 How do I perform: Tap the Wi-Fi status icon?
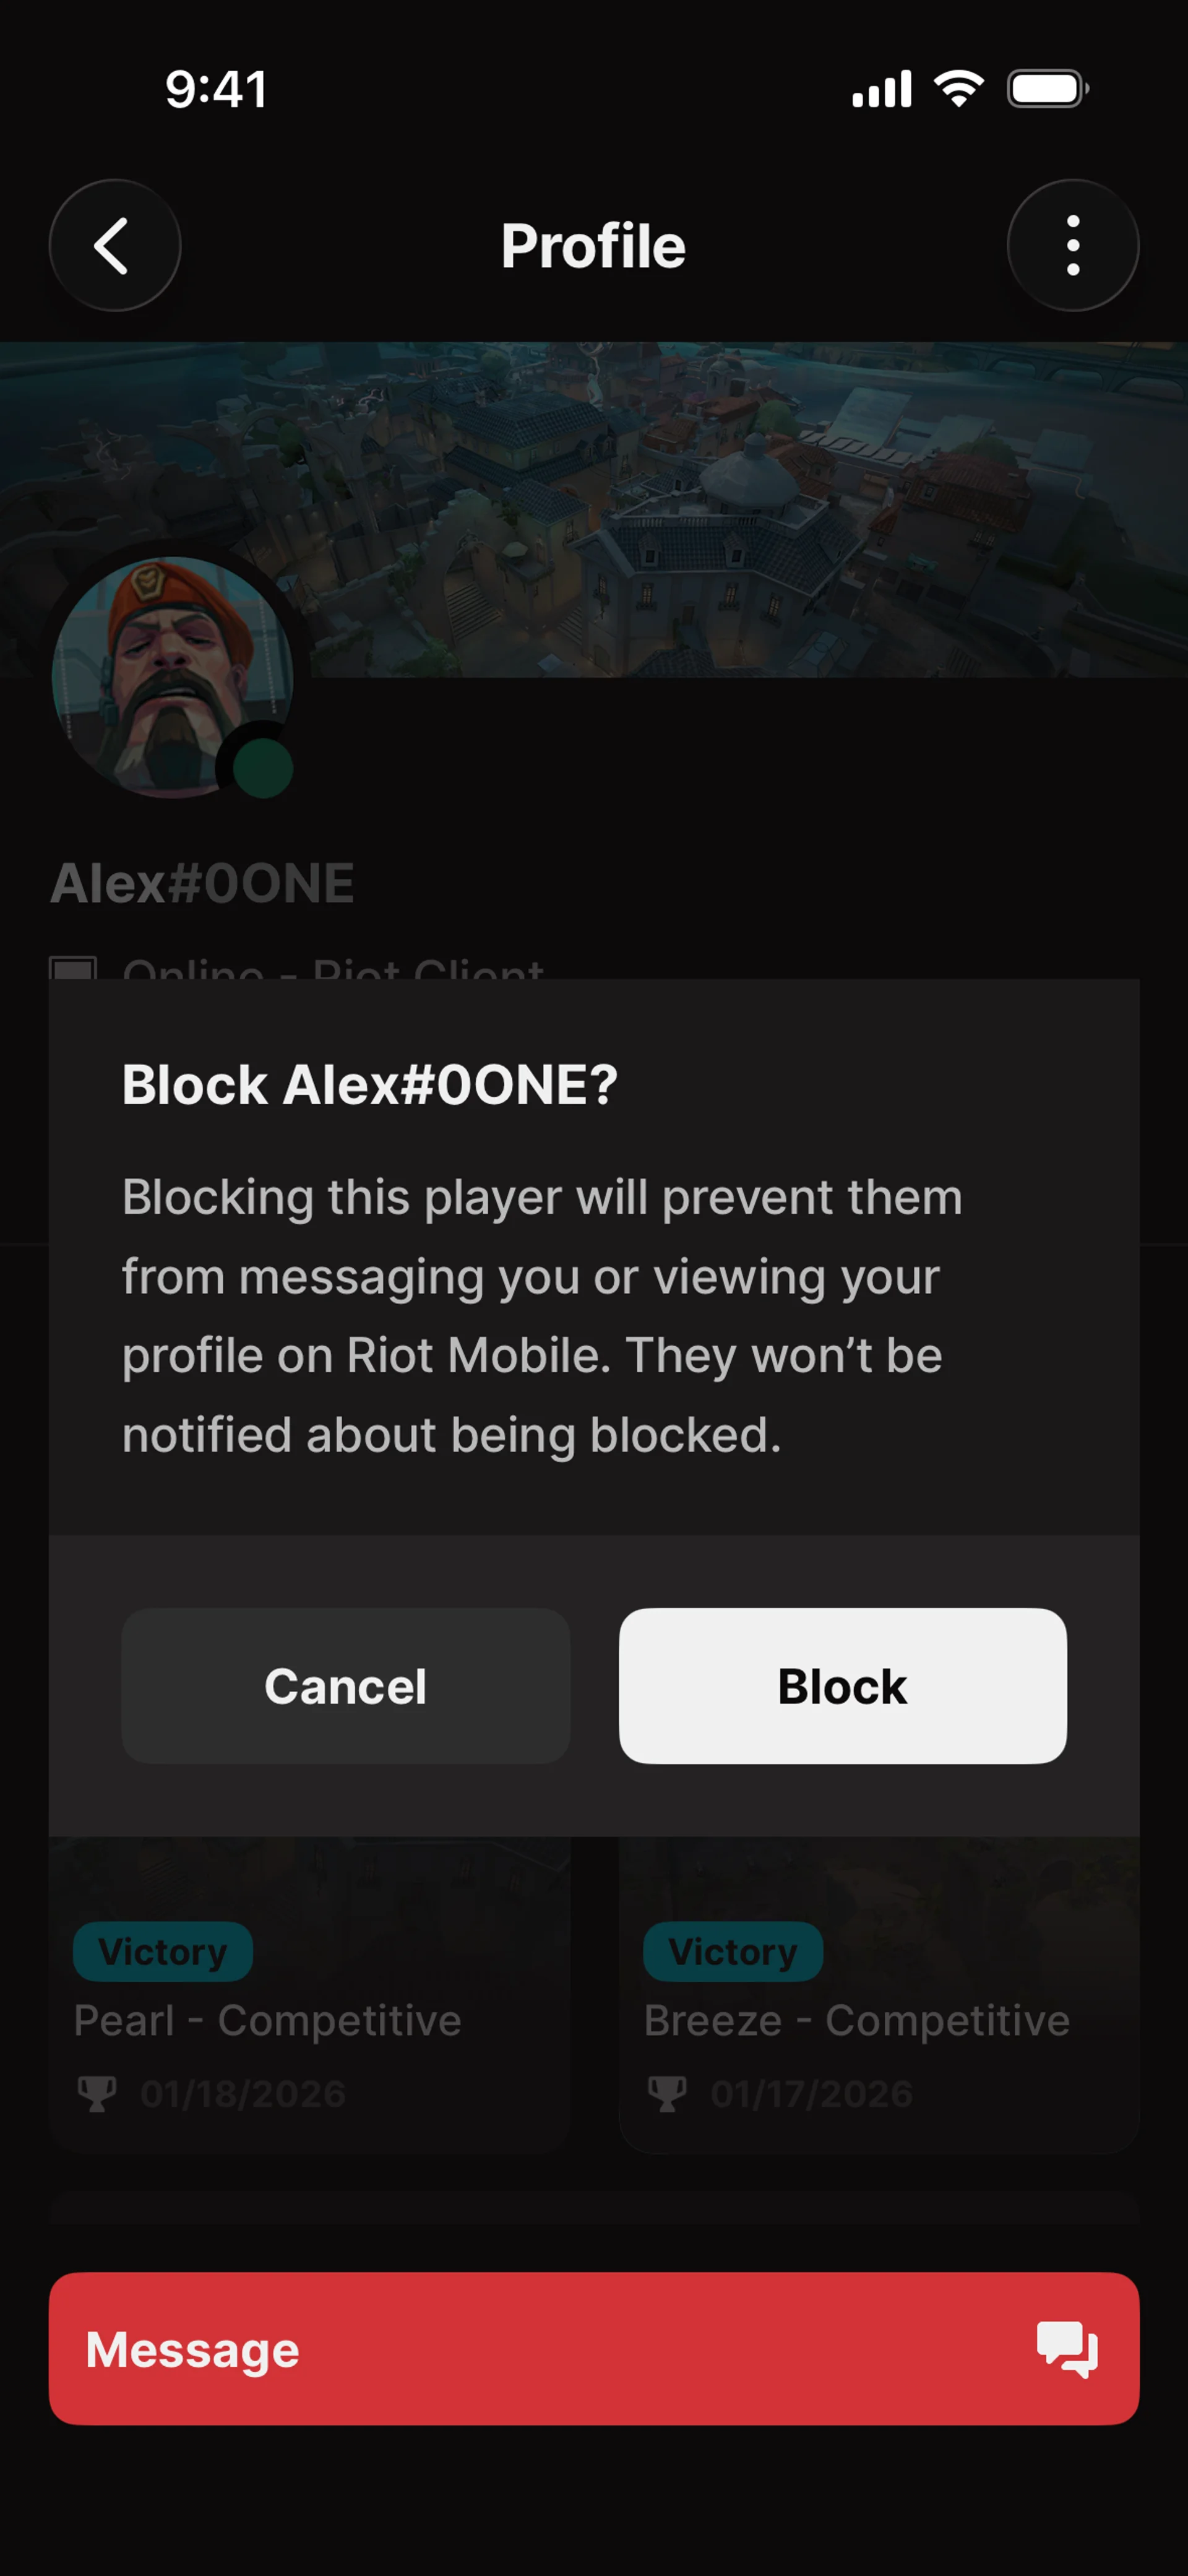coord(959,89)
